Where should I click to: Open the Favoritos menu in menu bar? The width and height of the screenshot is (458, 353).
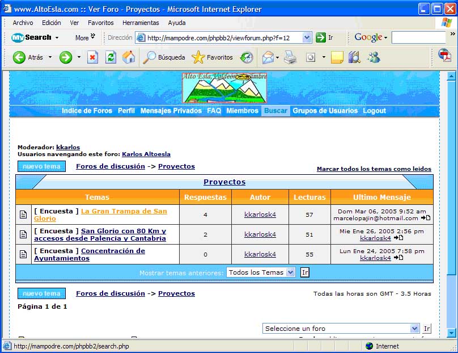(100, 23)
